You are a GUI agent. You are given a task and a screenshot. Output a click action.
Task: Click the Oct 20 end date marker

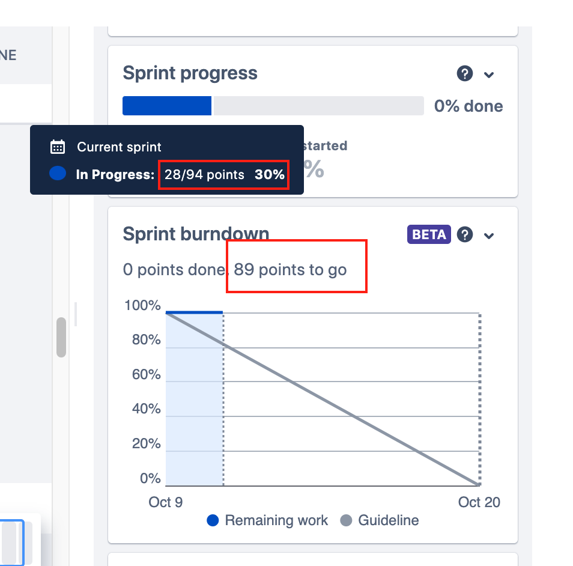[x=479, y=502]
